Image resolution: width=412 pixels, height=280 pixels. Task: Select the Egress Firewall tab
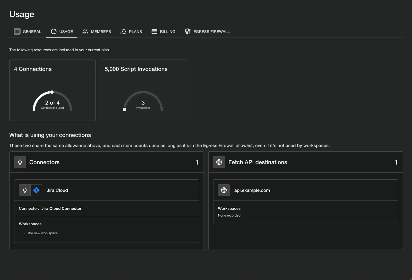pyautogui.click(x=207, y=32)
